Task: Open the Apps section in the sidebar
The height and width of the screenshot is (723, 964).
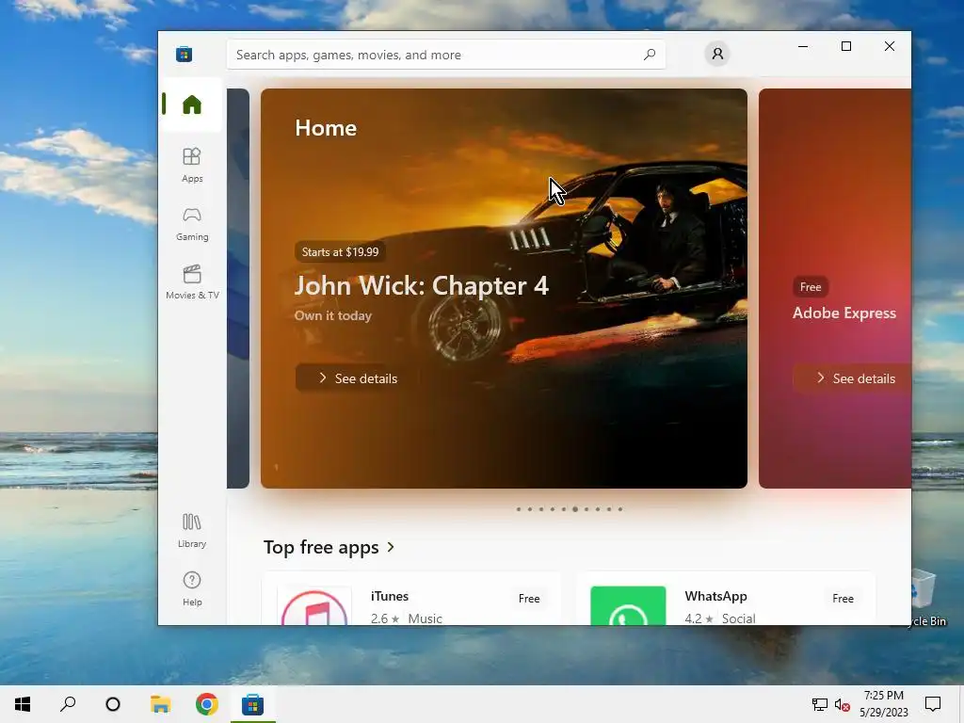Action: pyautogui.click(x=192, y=165)
